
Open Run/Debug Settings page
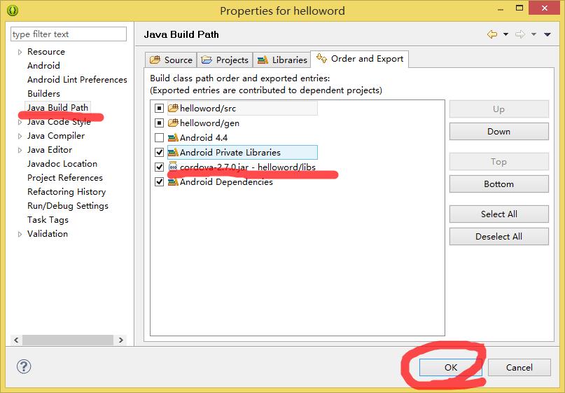68,206
